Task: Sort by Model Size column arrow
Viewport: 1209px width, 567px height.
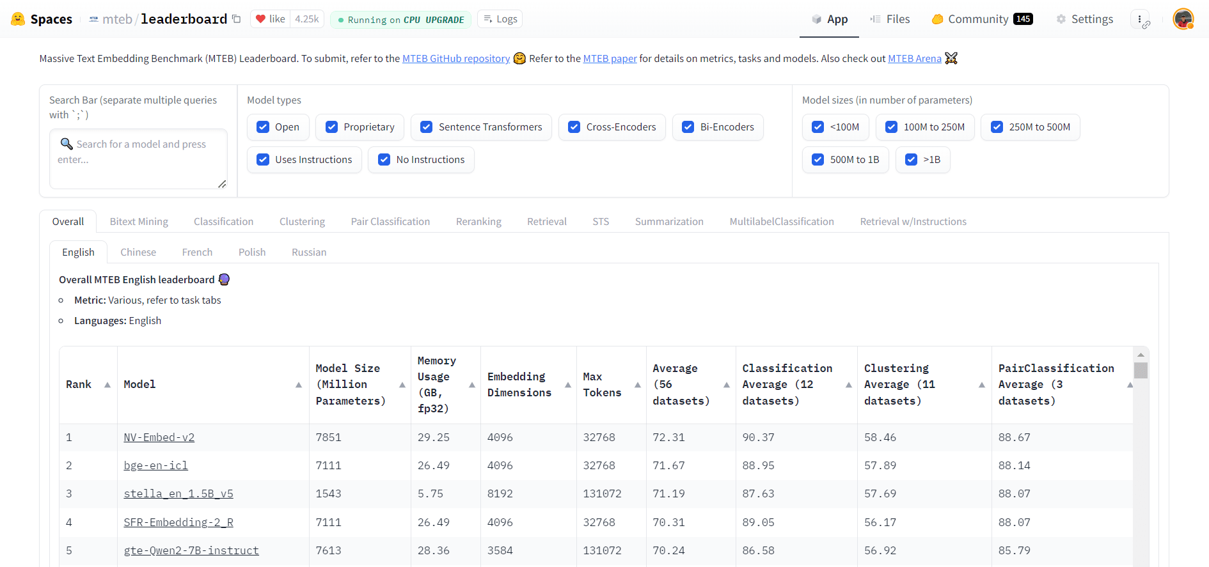Action: [402, 385]
